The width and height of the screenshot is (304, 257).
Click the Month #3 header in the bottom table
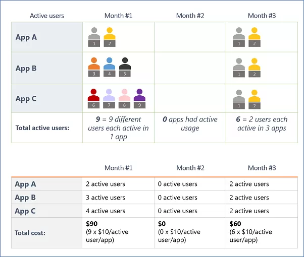click(262, 168)
